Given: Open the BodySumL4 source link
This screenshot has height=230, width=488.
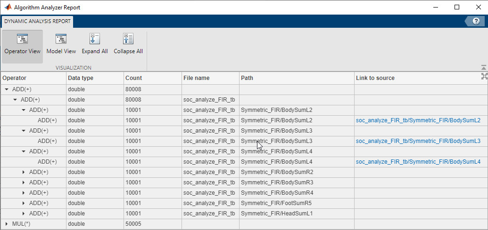Looking at the screenshot, I should click(418, 162).
